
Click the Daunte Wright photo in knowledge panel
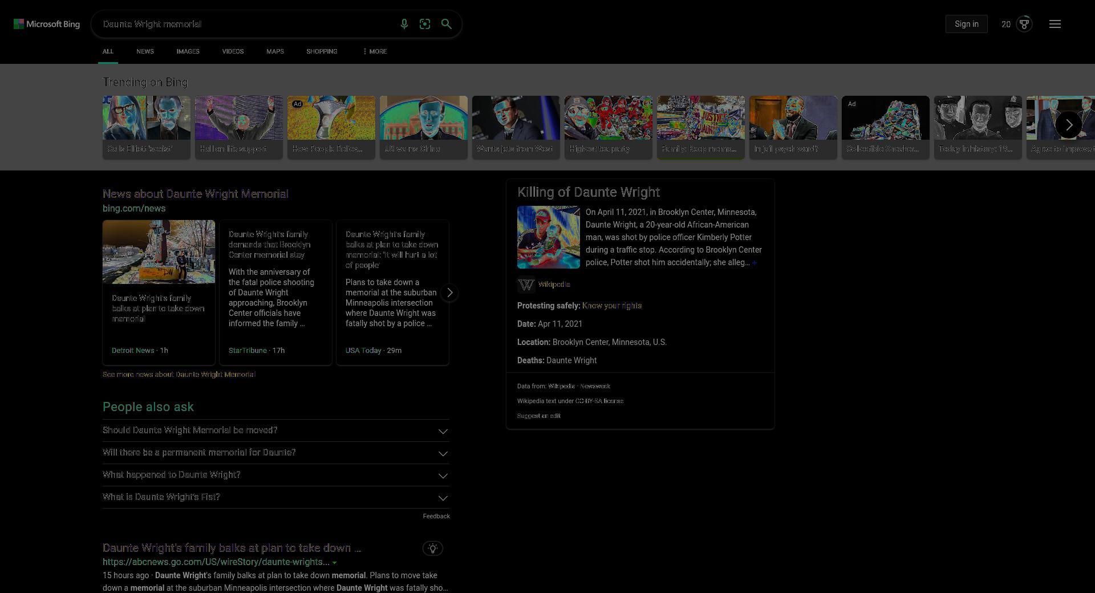(549, 237)
